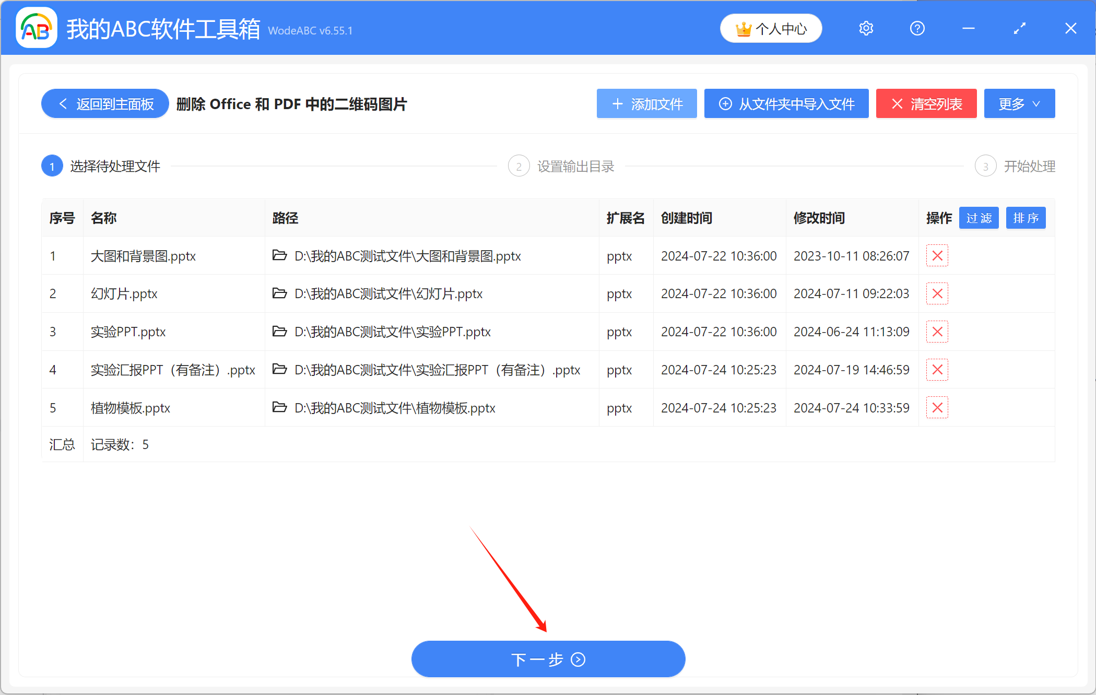
Task: Click the 下一步 button to proceed
Action: tap(548, 659)
